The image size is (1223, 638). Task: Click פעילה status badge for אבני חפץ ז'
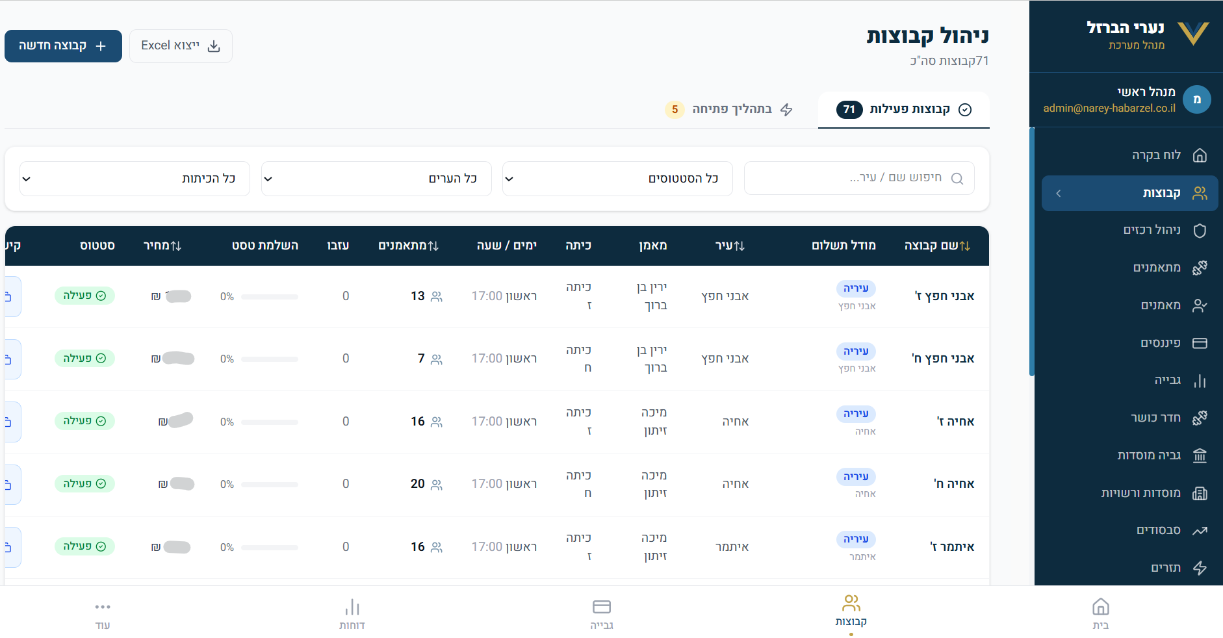pos(84,296)
